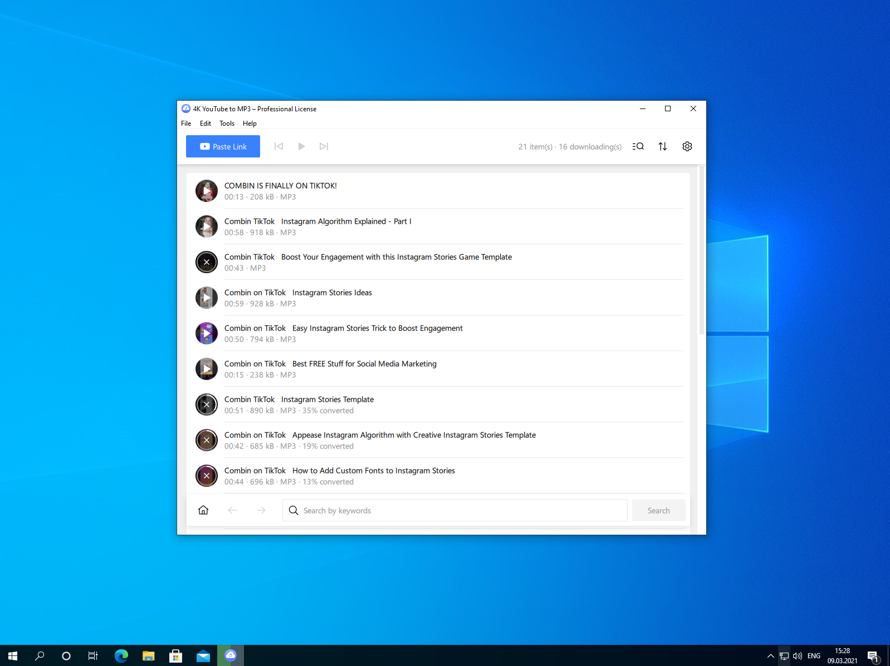The height and width of the screenshot is (666, 890).
Task: Play the selected track
Action: point(301,146)
